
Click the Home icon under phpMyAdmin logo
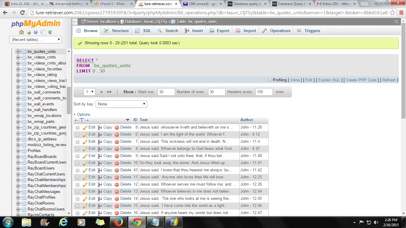pos(21,32)
